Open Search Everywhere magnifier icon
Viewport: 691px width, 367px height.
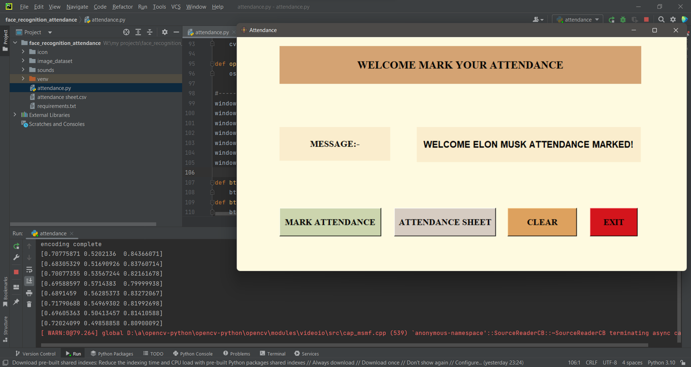click(661, 19)
